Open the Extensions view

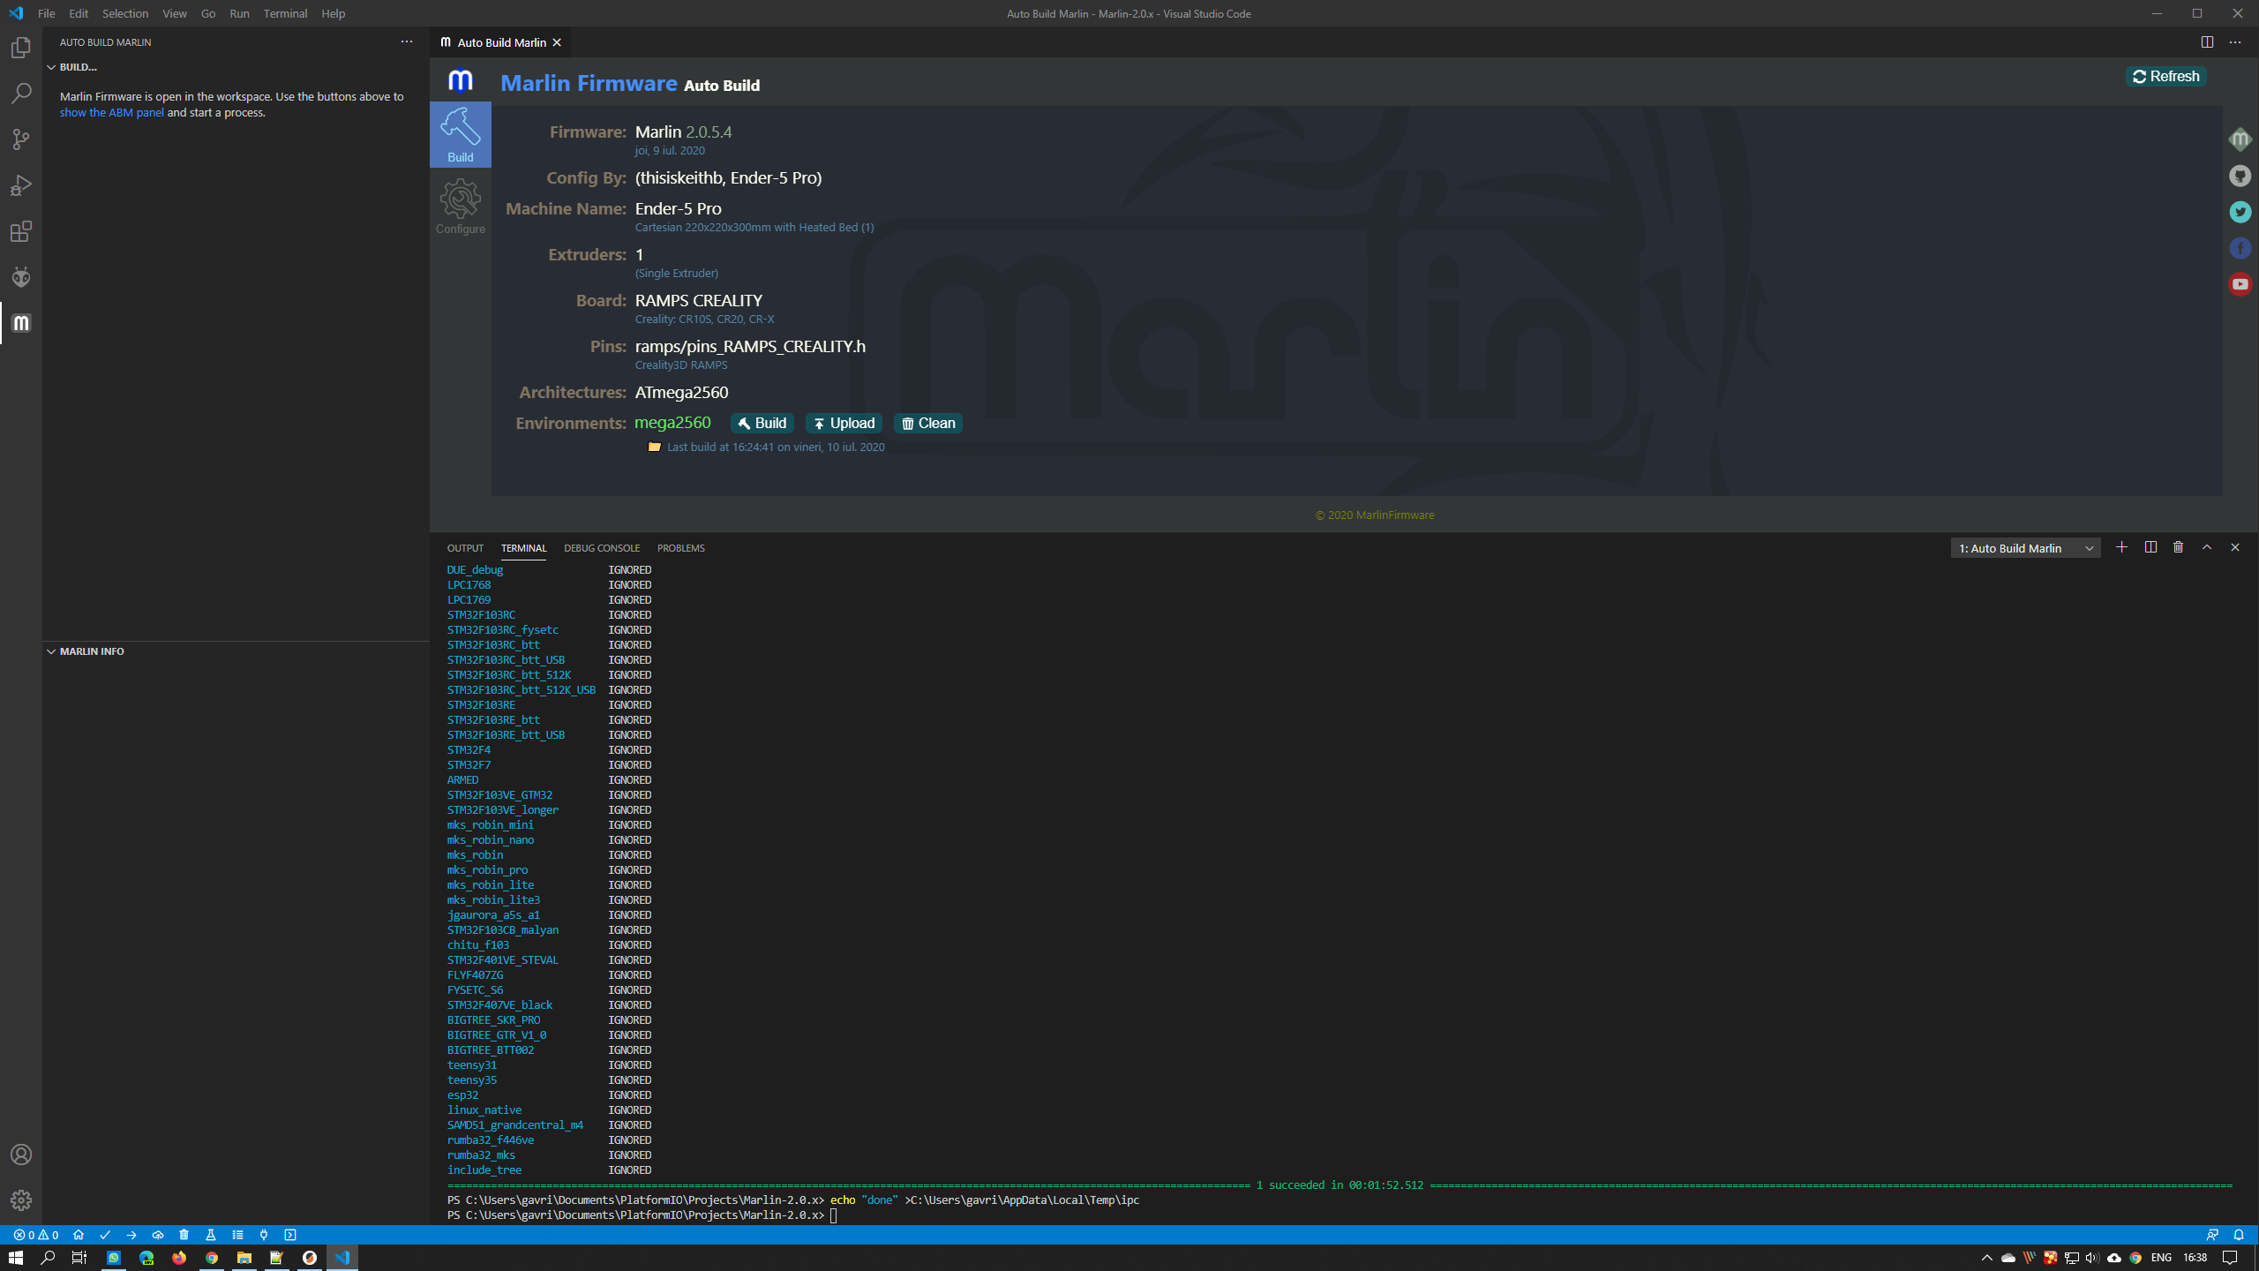click(21, 231)
